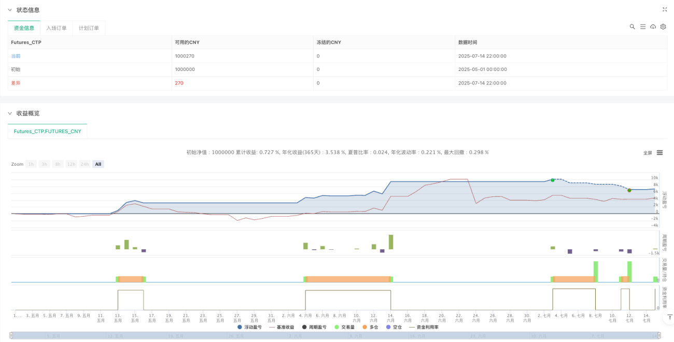Viewport: 674px width, 342px height.
Task: Click the 差异 row label
Action: click(x=16, y=83)
